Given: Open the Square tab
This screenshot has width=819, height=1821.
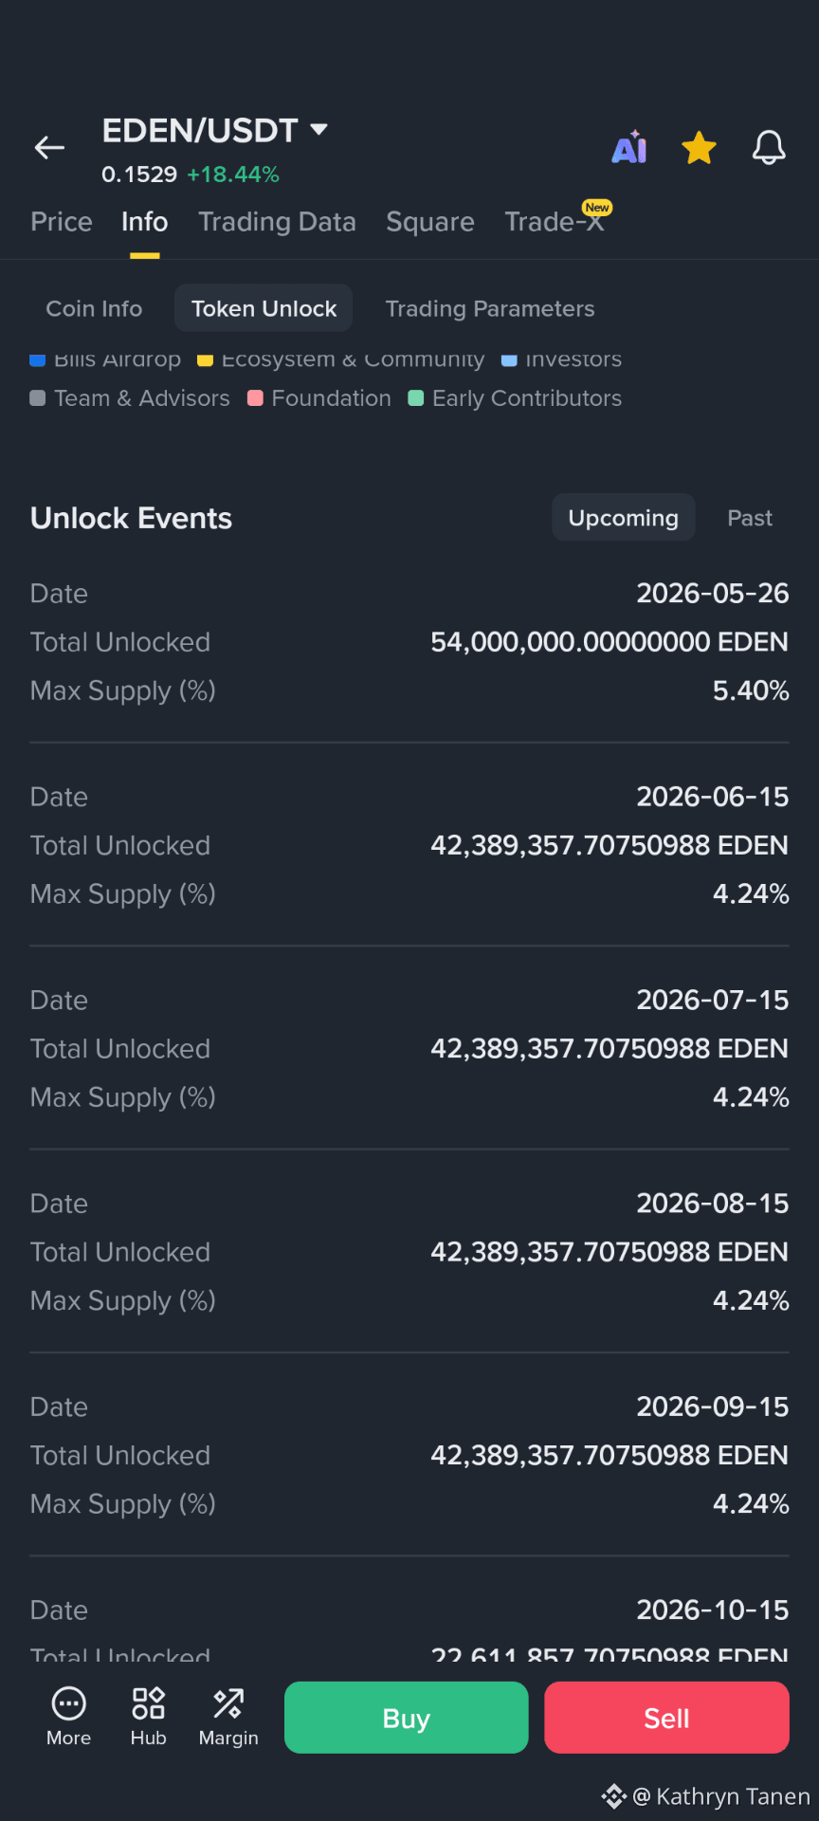Looking at the screenshot, I should [x=430, y=222].
